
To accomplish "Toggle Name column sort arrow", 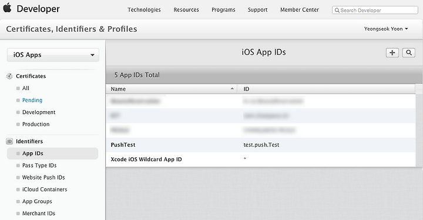I will click(232, 89).
